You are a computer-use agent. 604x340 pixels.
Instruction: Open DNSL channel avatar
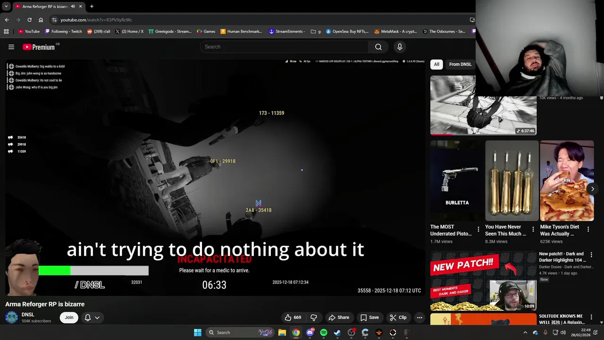pyautogui.click(x=12, y=317)
